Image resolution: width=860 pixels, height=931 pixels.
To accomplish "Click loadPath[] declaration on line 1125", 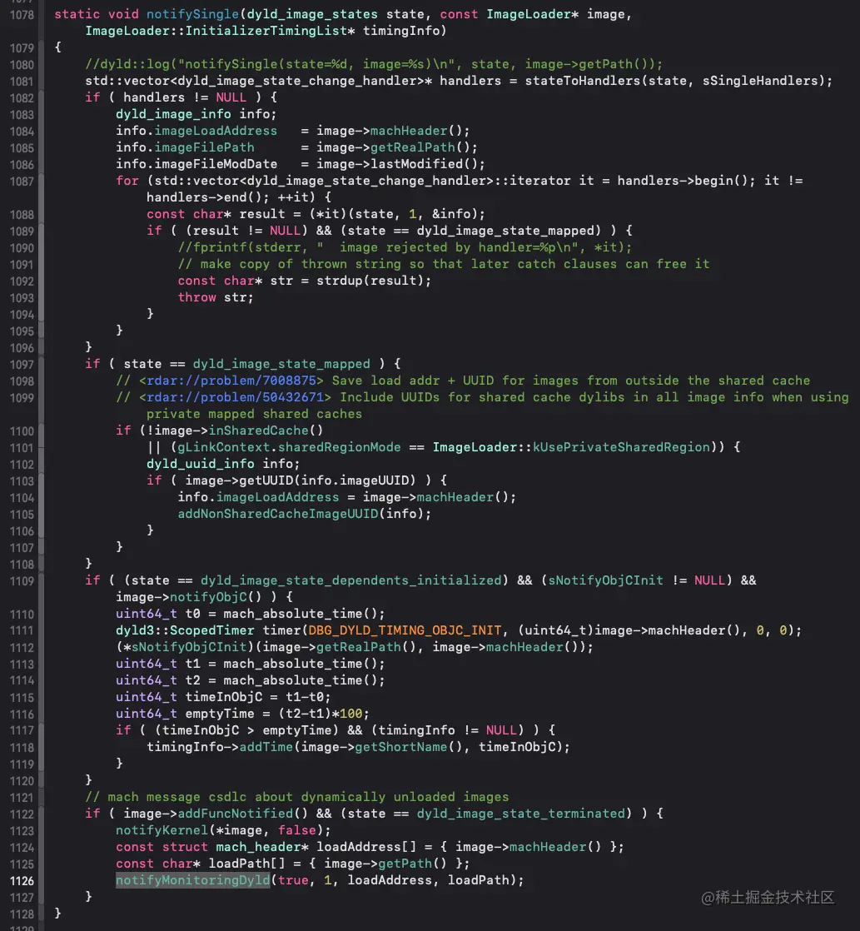I will tap(246, 864).
